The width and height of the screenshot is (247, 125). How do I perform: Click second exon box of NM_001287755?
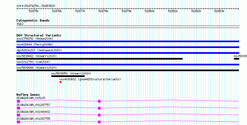click(99, 122)
